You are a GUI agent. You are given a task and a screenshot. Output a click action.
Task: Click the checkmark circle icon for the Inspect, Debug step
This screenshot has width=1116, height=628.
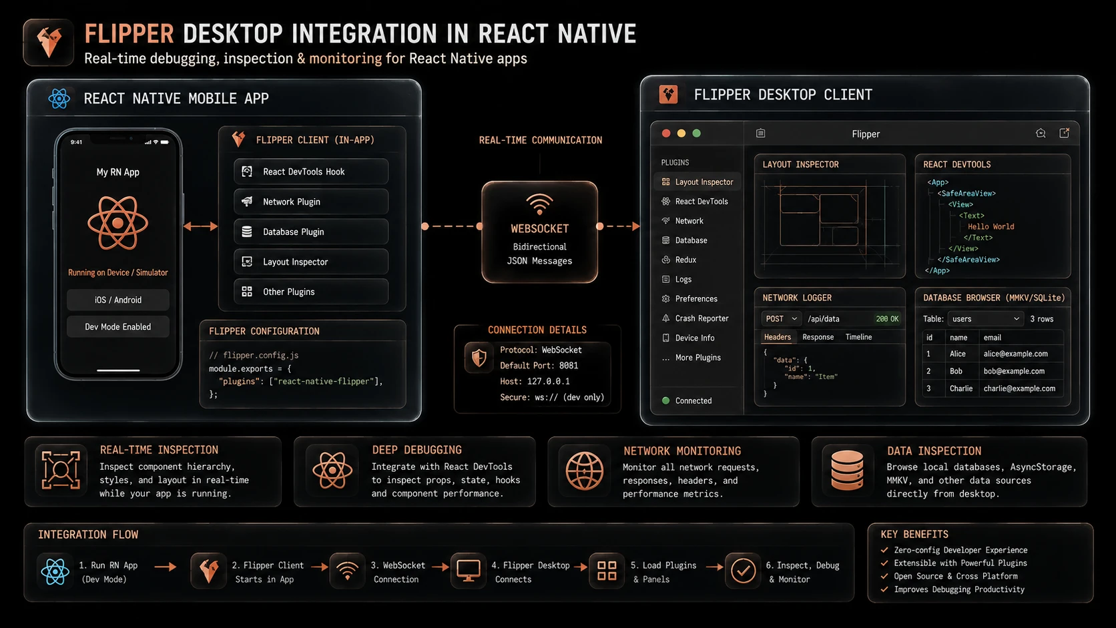tap(743, 571)
